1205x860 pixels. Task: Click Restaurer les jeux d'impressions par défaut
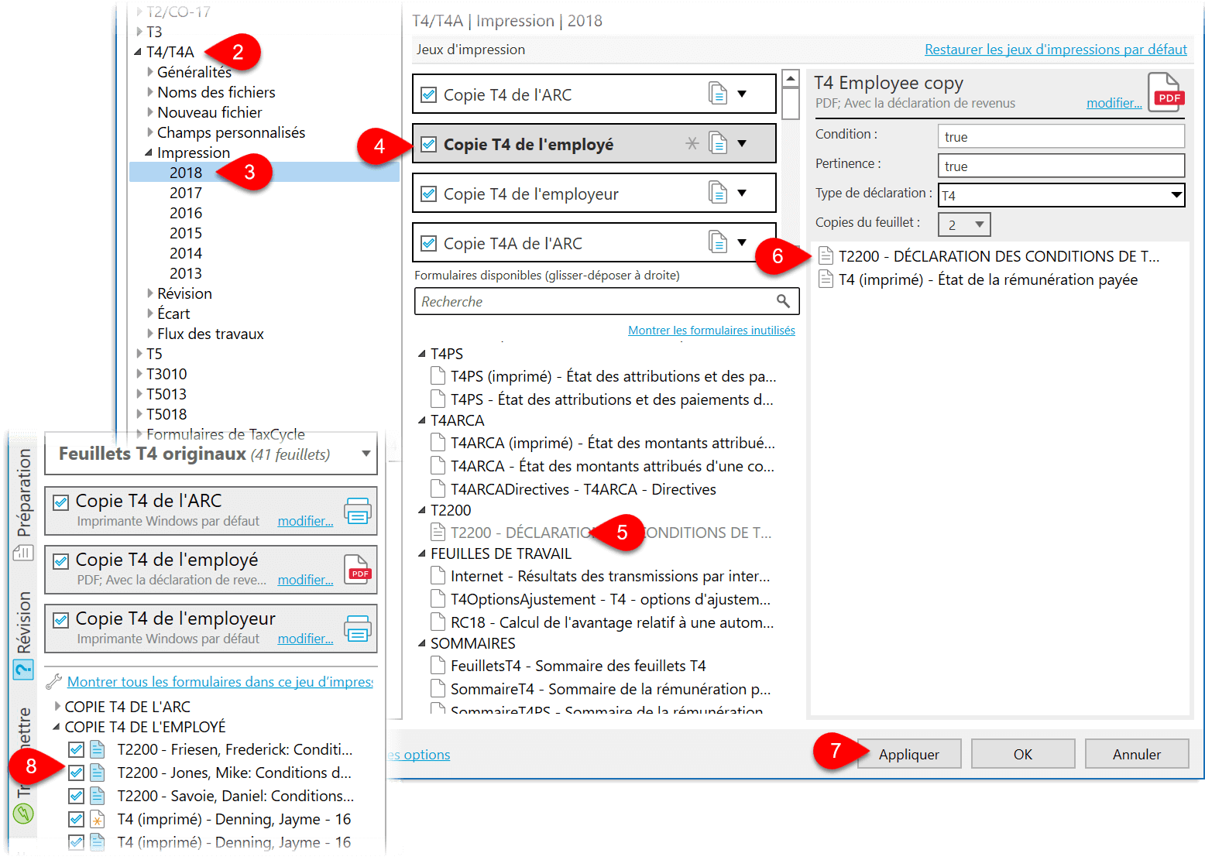coord(1055,50)
